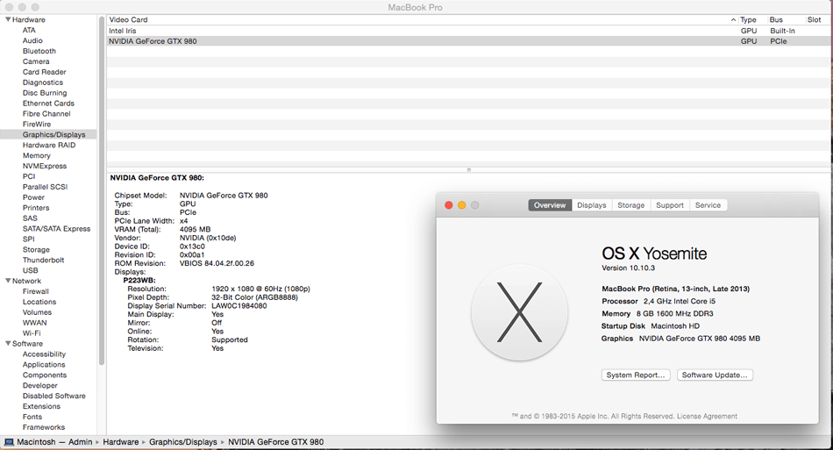
Task: Sort by the Video Card column header
Action: coord(423,19)
